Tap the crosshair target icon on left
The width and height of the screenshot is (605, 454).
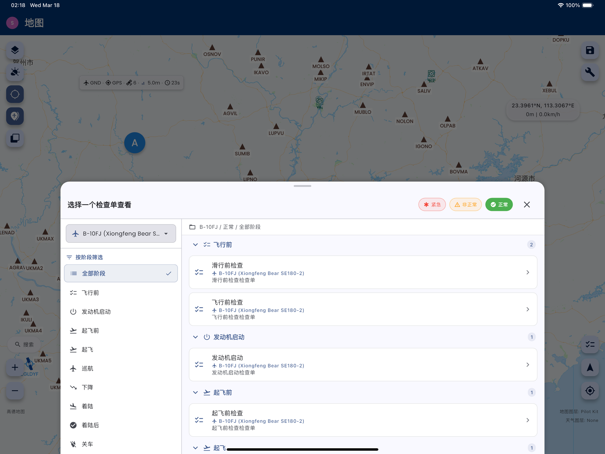coord(15,94)
